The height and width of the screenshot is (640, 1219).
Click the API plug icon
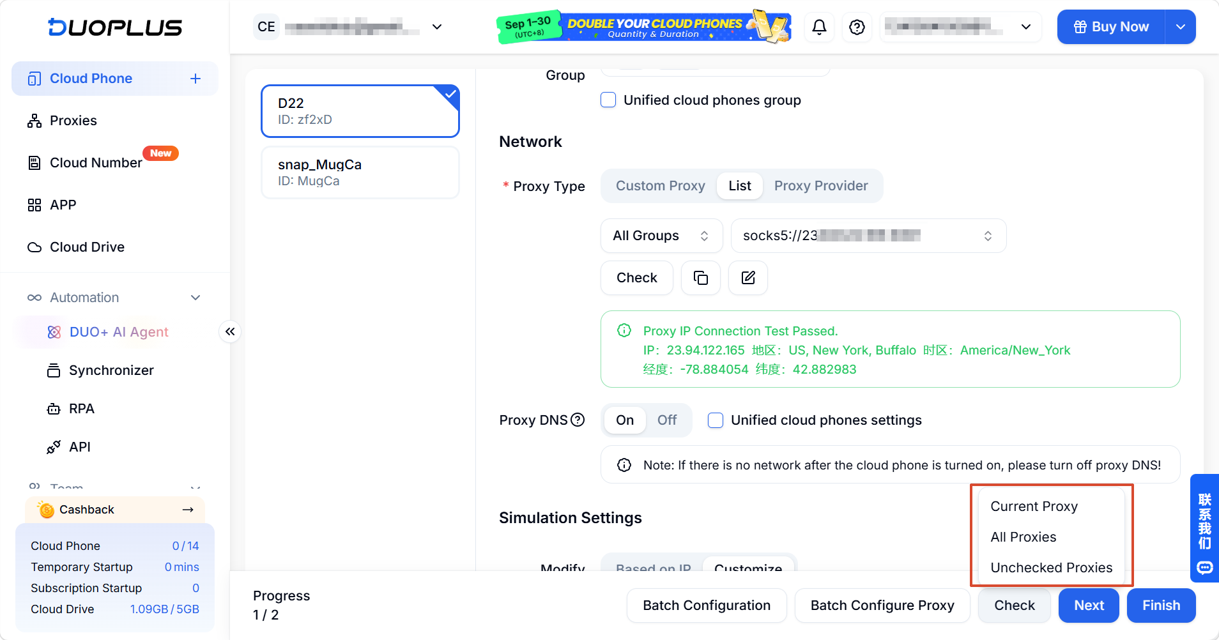click(x=54, y=447)
